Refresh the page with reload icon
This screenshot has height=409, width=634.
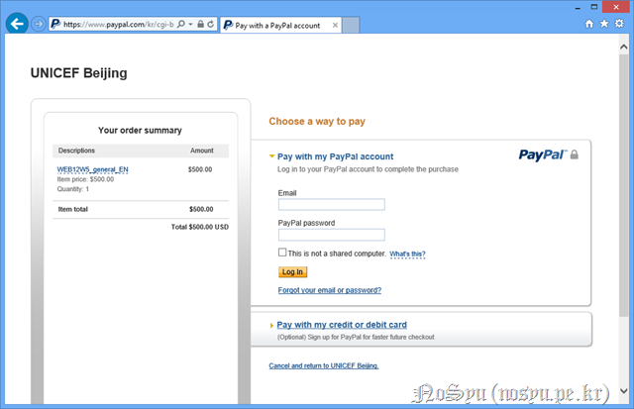click(x=211, y=24)
